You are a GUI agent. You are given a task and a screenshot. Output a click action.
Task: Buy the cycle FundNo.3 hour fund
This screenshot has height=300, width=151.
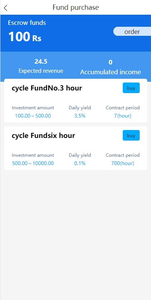click(x=131, y=88)
